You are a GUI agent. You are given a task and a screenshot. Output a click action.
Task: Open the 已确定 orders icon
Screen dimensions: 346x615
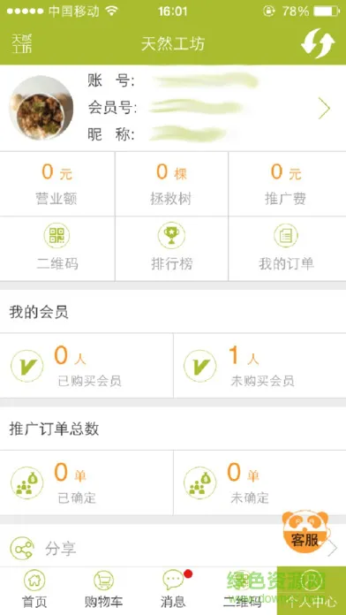pos(26,482)
